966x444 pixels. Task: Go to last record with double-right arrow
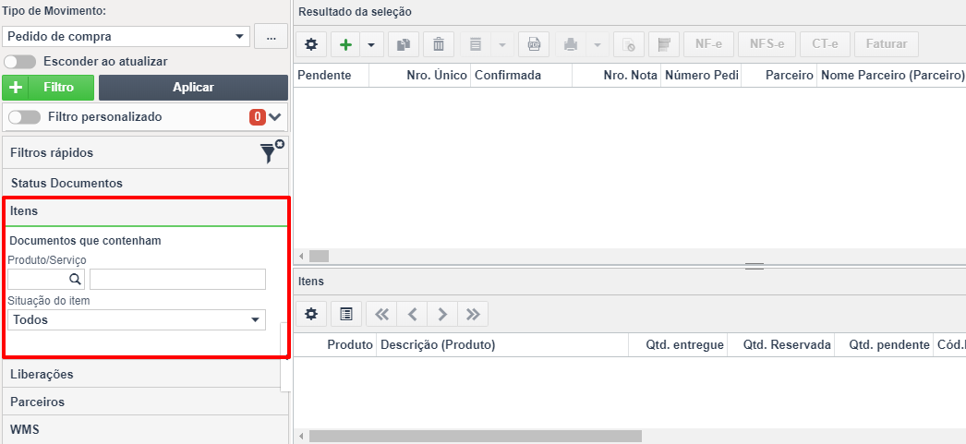point(473,314)
